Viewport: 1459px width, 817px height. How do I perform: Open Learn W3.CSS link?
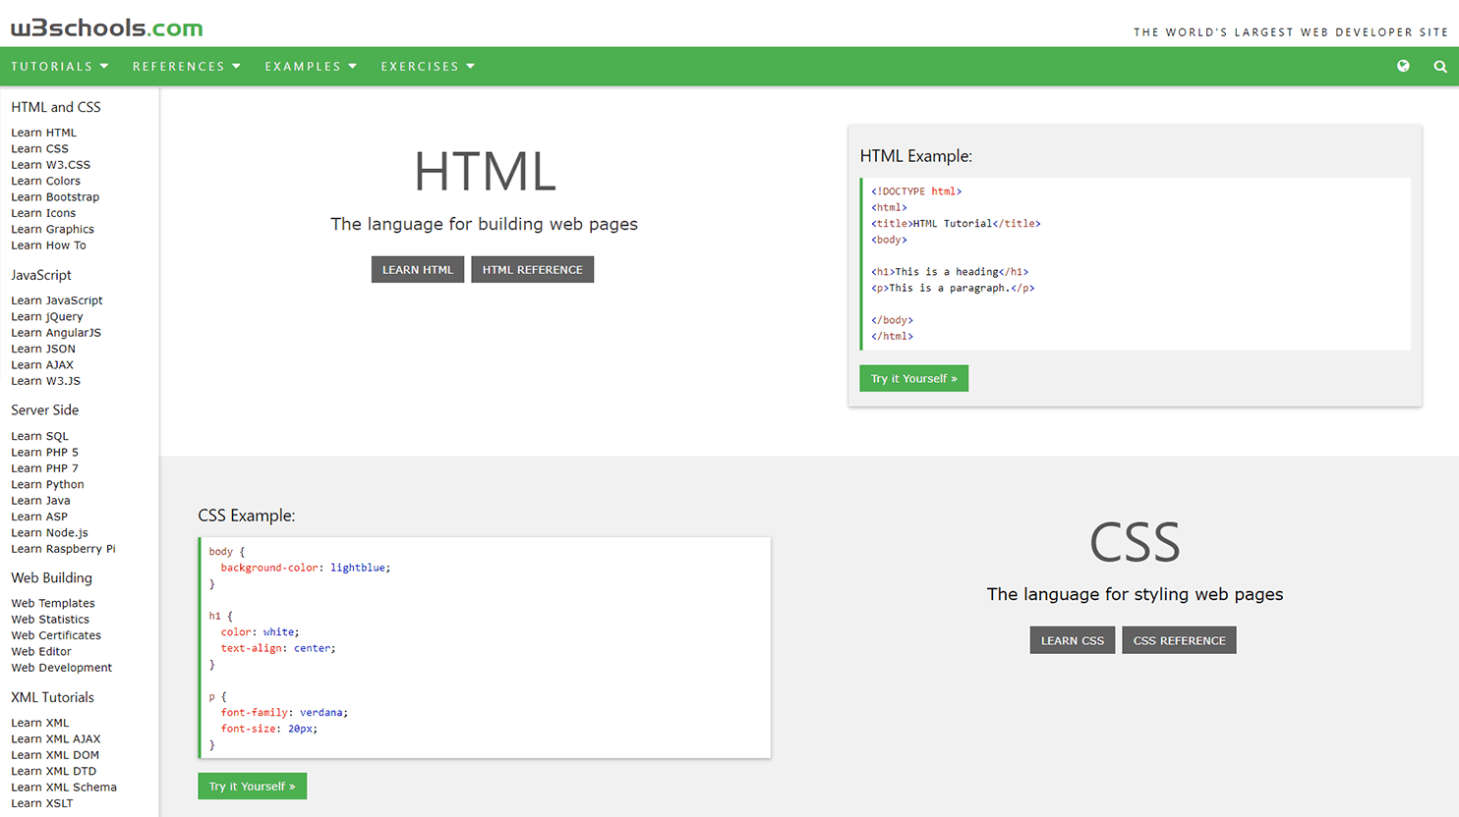click(50, 165)
